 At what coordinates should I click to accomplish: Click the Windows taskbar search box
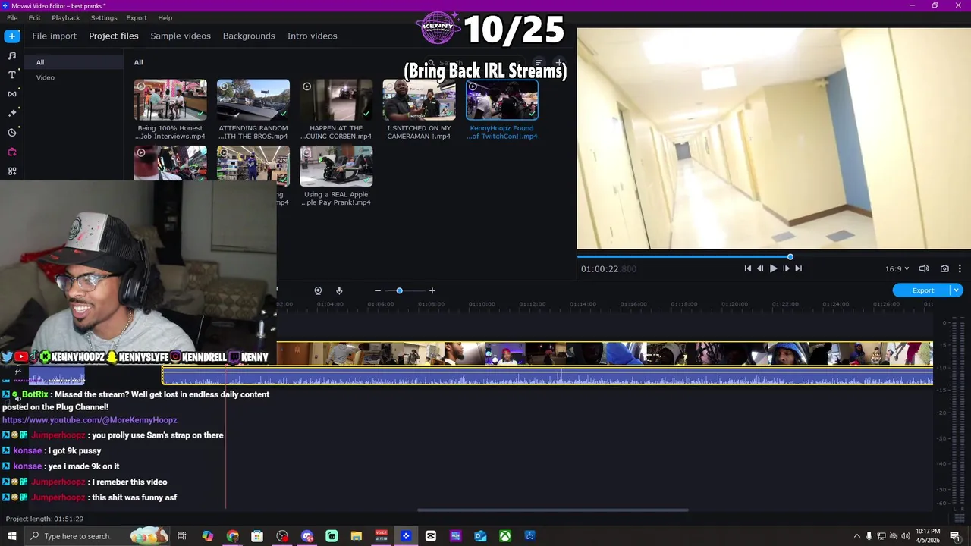pos(96,536)
